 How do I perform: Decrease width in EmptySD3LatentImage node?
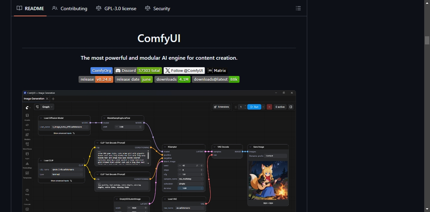tap(129, 208)
